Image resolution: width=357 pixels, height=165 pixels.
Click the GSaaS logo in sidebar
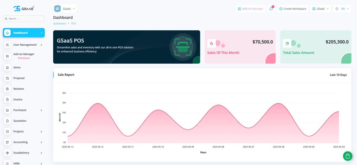[24, 9]
